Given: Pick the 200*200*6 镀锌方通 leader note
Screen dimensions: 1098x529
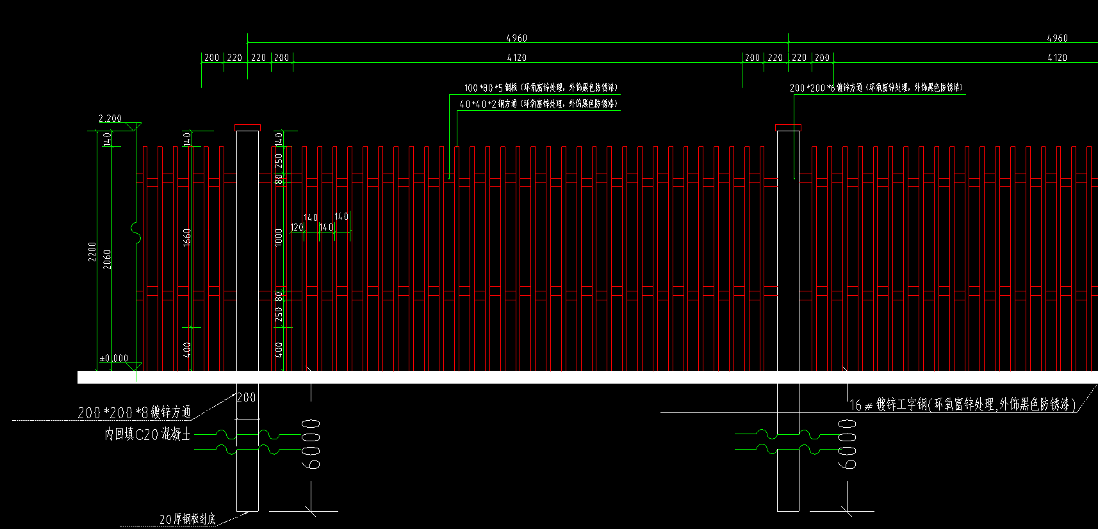Looking at the screenshot, I should point(876,88).
